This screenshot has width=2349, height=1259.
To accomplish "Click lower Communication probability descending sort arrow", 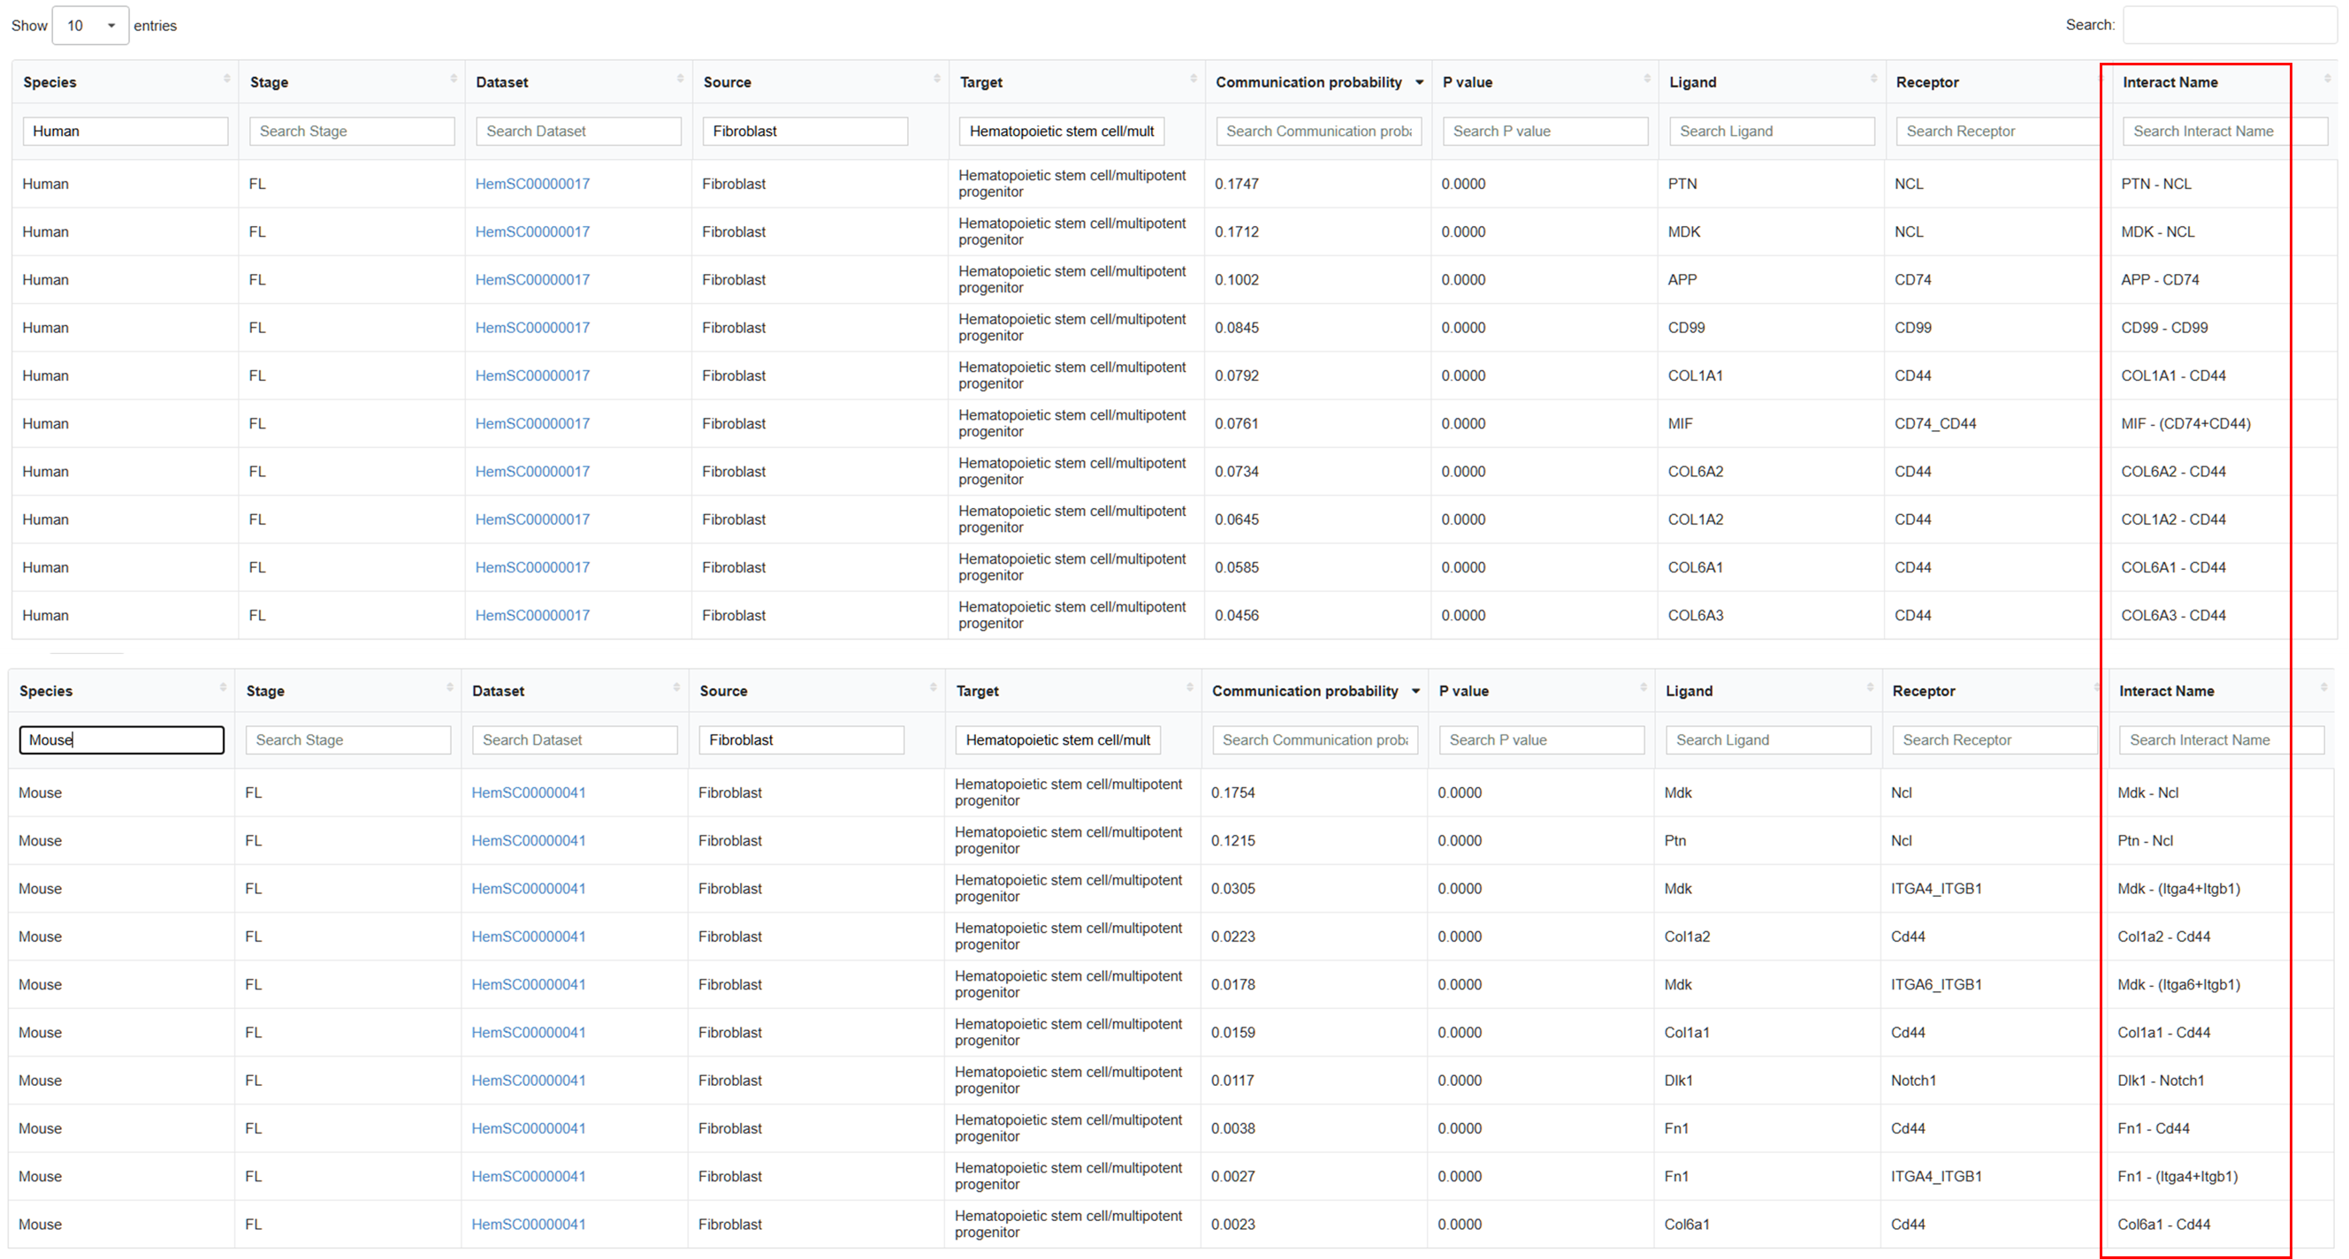I will click(x=1415, y=691).
